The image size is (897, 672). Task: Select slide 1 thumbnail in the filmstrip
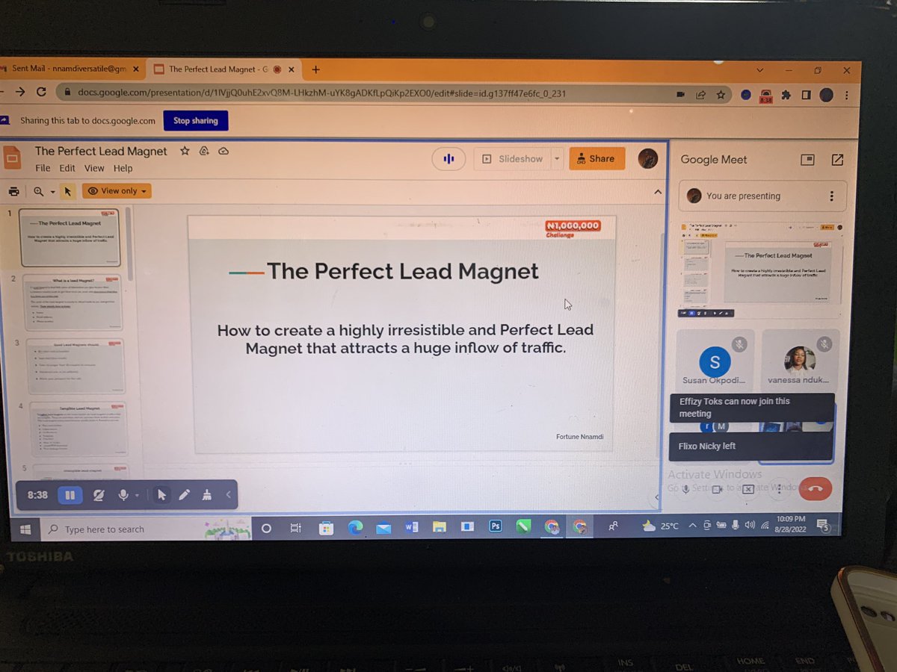click(70, 238)
